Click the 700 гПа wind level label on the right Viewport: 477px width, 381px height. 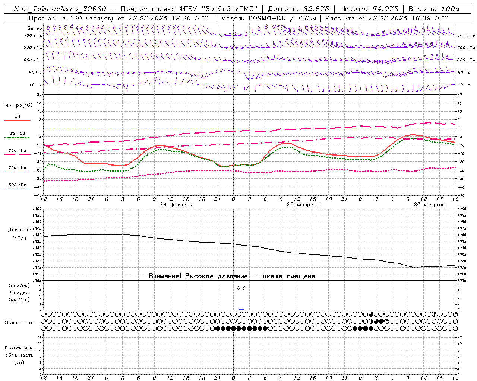[466, 48]
